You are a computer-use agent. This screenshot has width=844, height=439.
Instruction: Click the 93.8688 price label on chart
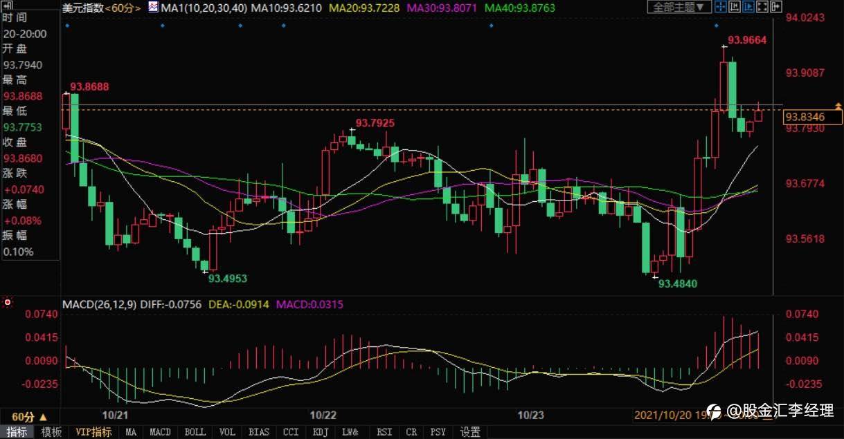pyautogui.click(x=89, y=86)
